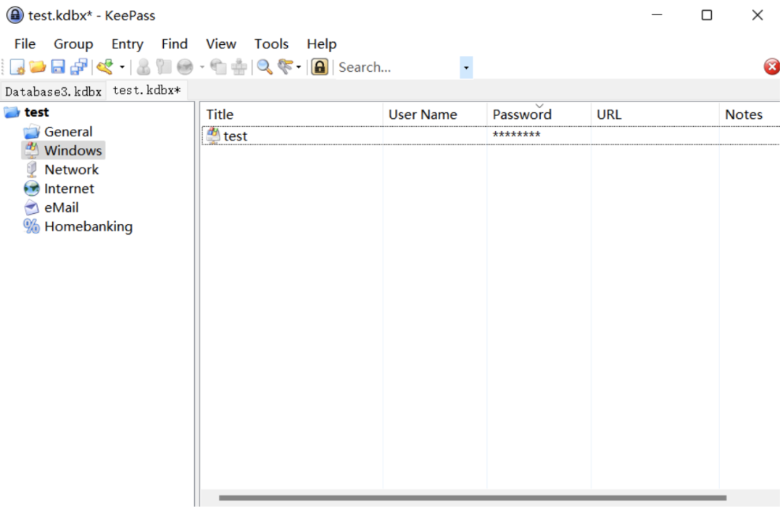Open Find with the magnifying glass icon

point(265,67)
